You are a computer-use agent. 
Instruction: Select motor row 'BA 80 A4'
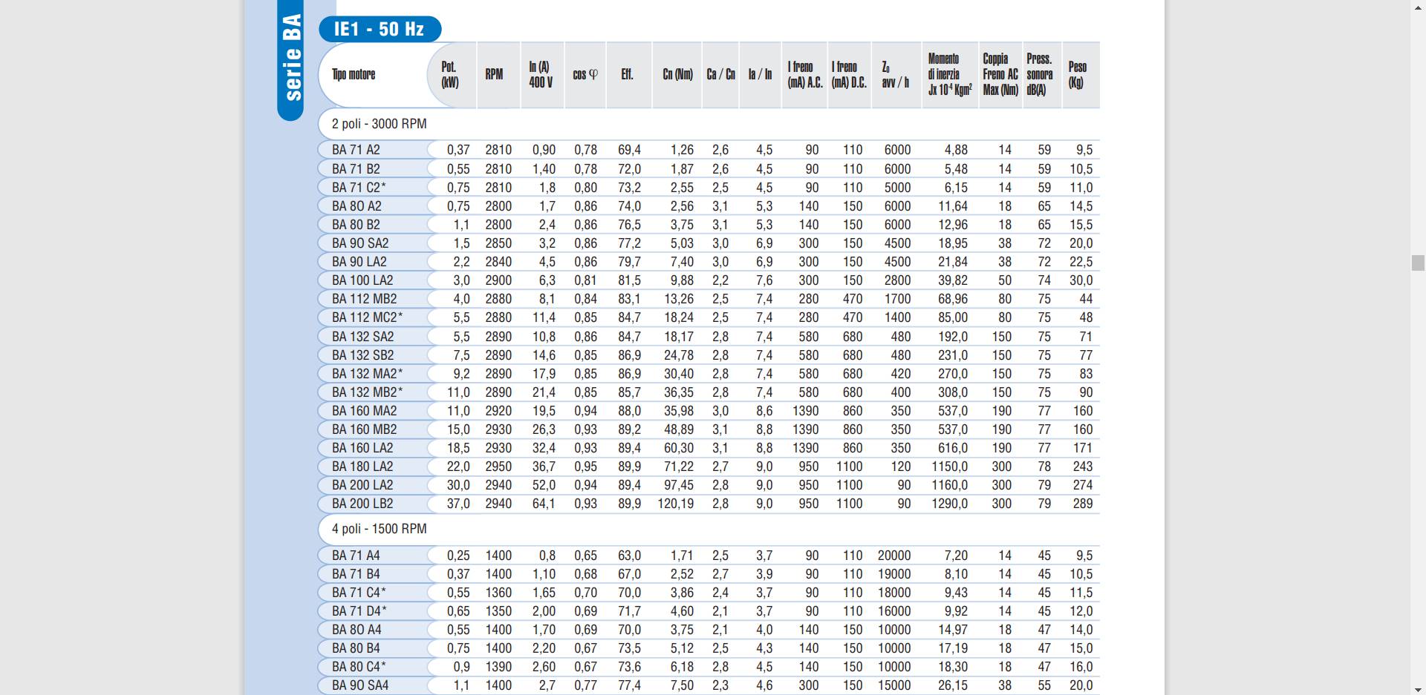click(709, 630)
